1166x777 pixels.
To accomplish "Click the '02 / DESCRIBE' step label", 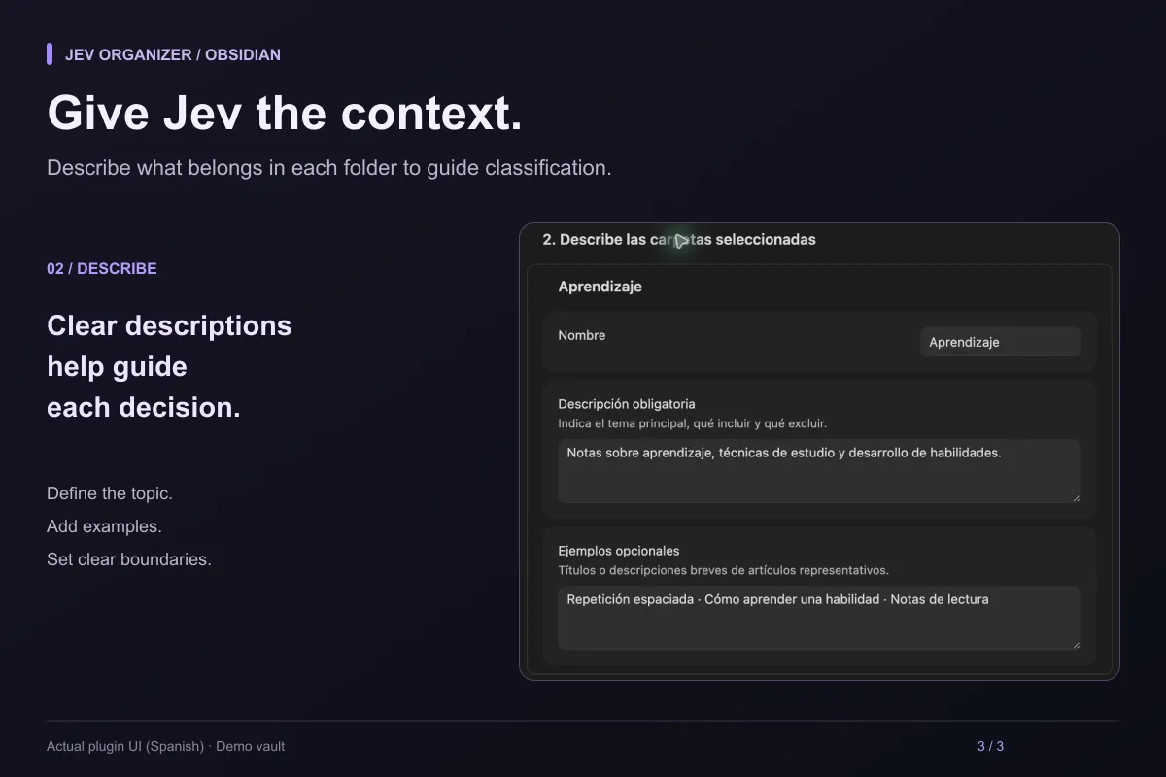I will pyautogui.click(x=102, y=268).
